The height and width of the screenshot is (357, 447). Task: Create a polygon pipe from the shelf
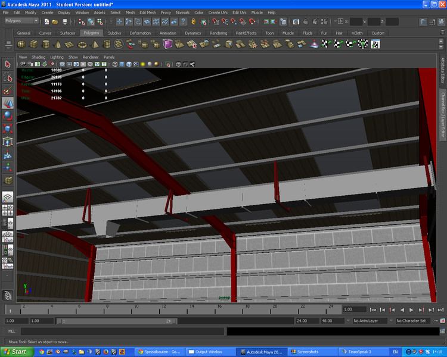pyautogui.click(x=107, y=44)
